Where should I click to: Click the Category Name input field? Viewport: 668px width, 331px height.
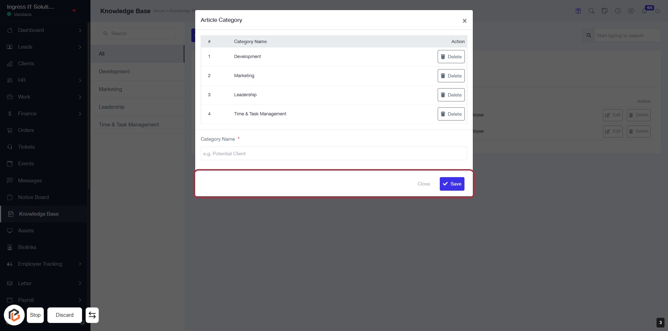(x=334, y=154)
